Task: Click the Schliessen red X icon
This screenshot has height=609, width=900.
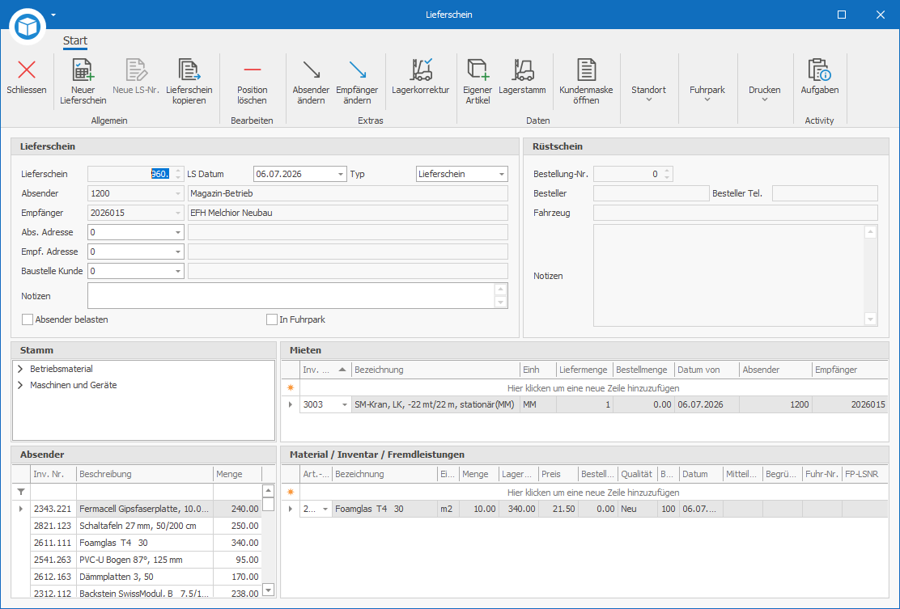Action: pyautogui.click(x=27, y=70)
